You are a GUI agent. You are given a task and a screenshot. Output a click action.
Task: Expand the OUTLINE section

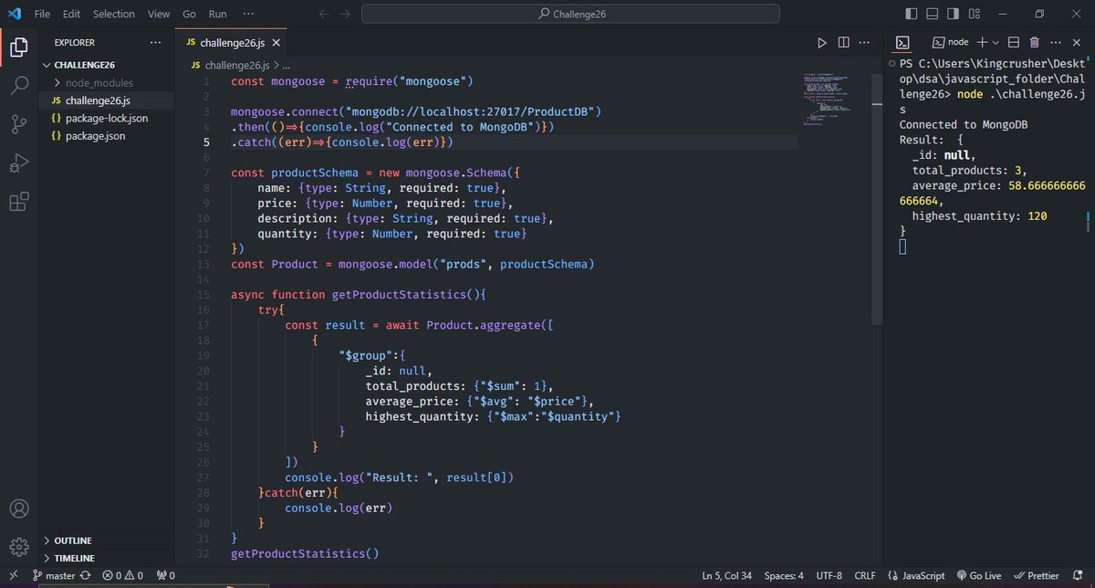click(108, 541)
